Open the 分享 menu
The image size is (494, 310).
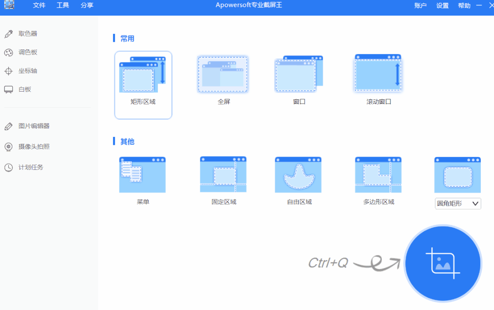(87, 5)
